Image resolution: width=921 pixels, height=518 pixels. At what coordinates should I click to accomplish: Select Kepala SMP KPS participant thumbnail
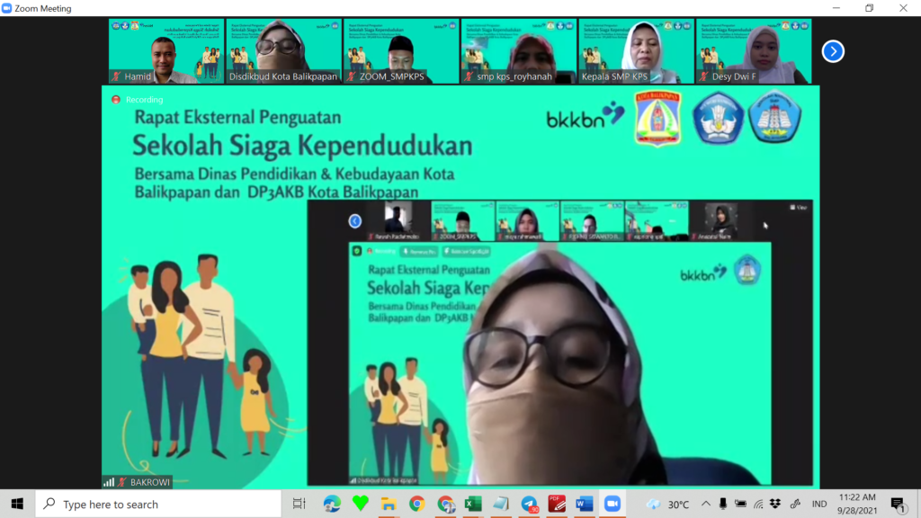point(636,51)
